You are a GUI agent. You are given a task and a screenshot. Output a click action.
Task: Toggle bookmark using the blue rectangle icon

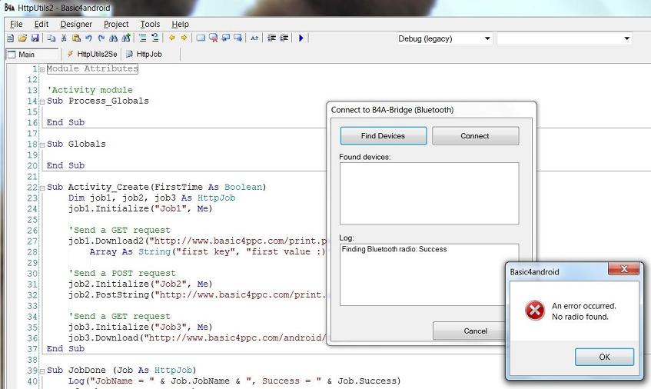pyautogui.click(x=201, y=38)
